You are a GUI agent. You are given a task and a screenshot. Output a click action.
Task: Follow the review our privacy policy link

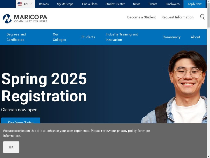coord(119,131)
